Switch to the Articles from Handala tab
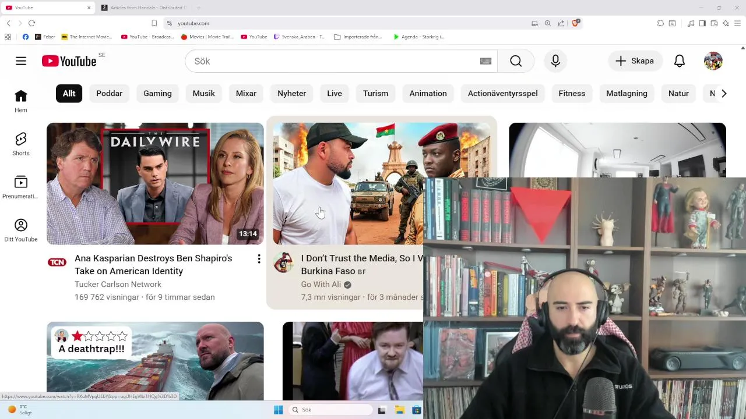 point(143,8)
